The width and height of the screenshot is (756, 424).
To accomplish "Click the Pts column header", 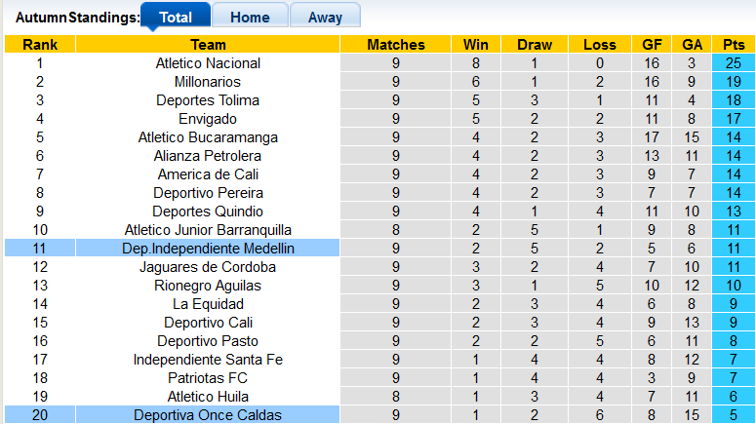I will point(733,45).
